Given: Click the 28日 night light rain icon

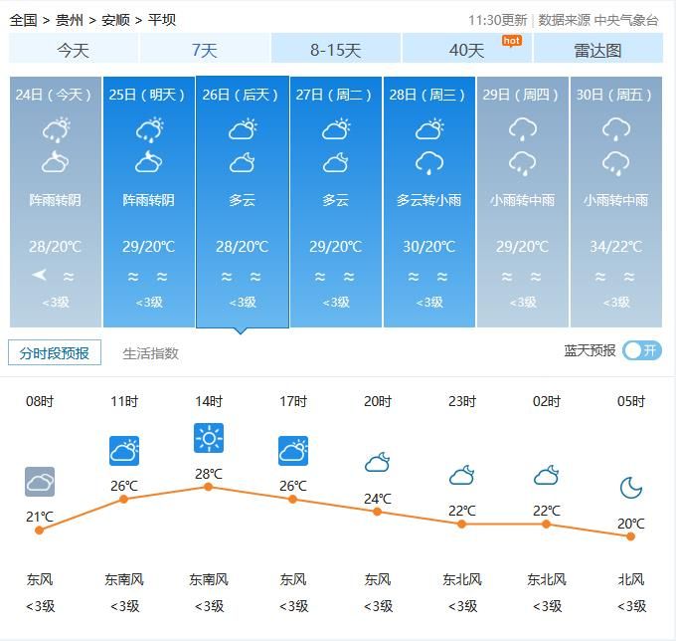Looking at the screenshot, I should click(429, 163).
